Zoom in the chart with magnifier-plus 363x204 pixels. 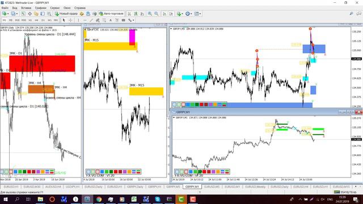click(150, 14)
